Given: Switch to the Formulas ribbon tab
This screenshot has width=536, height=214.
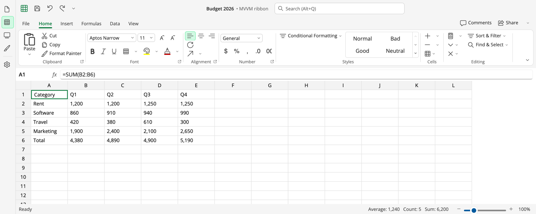Looking at the screenshot, I should pos(91,24).
